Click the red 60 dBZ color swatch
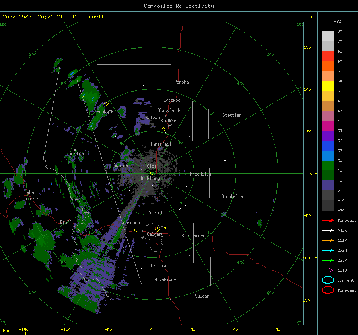358x335 pixels. [x=328, y=56]
